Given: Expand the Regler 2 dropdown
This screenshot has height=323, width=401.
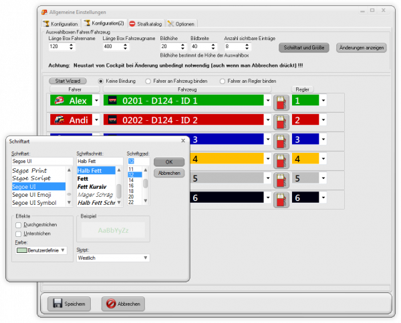Looking at the screenshot, I should coord(323,121).
